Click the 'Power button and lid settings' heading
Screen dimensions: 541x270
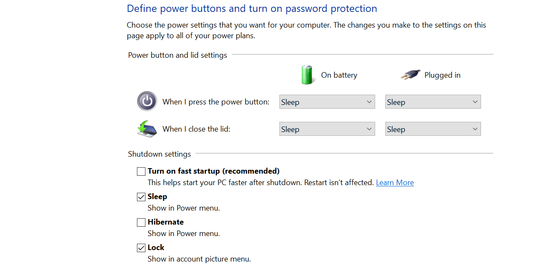177,55
